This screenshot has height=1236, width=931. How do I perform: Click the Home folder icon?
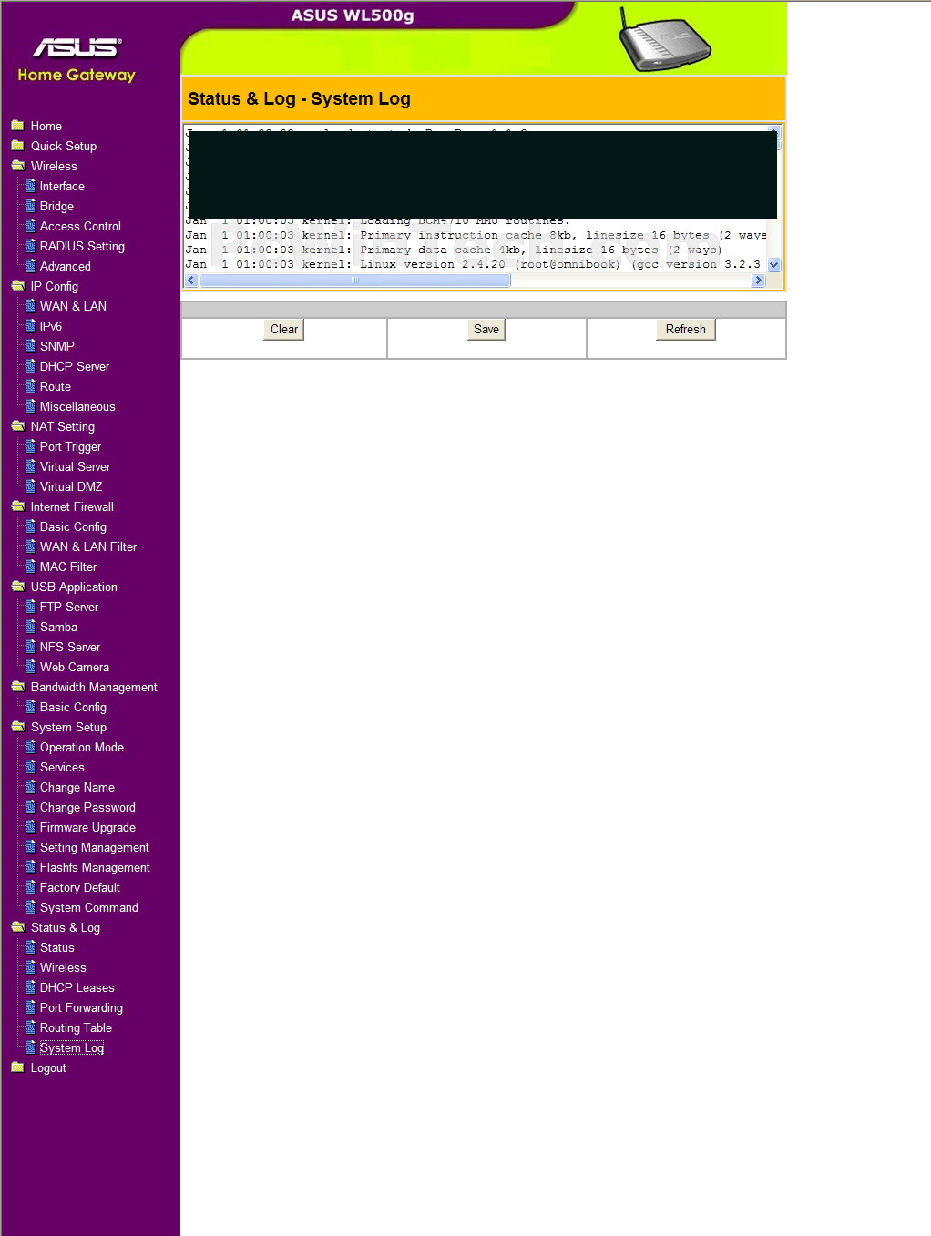pos(17,126)
